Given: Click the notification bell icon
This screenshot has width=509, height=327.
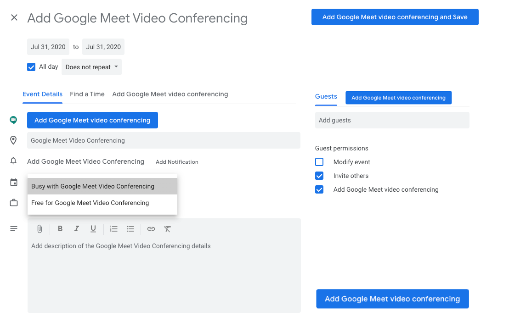Looking at the screenshot, I should click(x=13, y=161).
